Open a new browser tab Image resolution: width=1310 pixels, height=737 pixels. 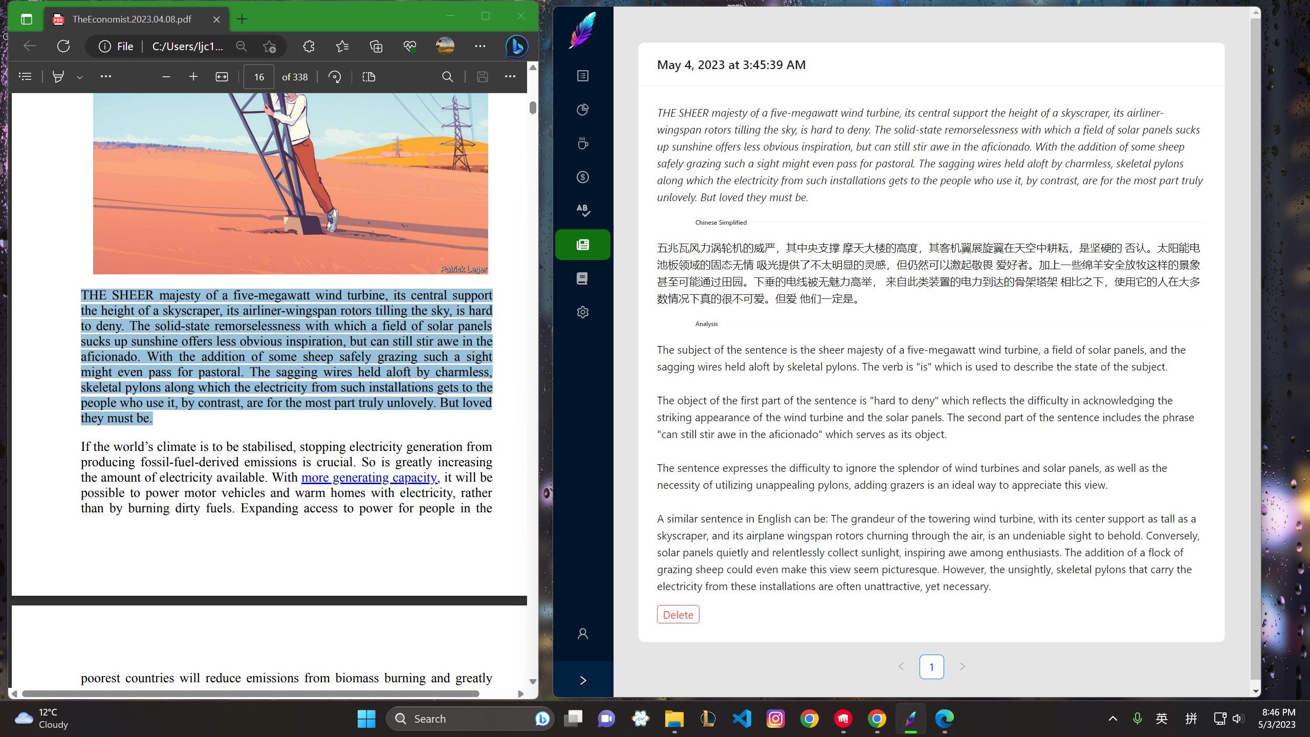click(242, 19)
